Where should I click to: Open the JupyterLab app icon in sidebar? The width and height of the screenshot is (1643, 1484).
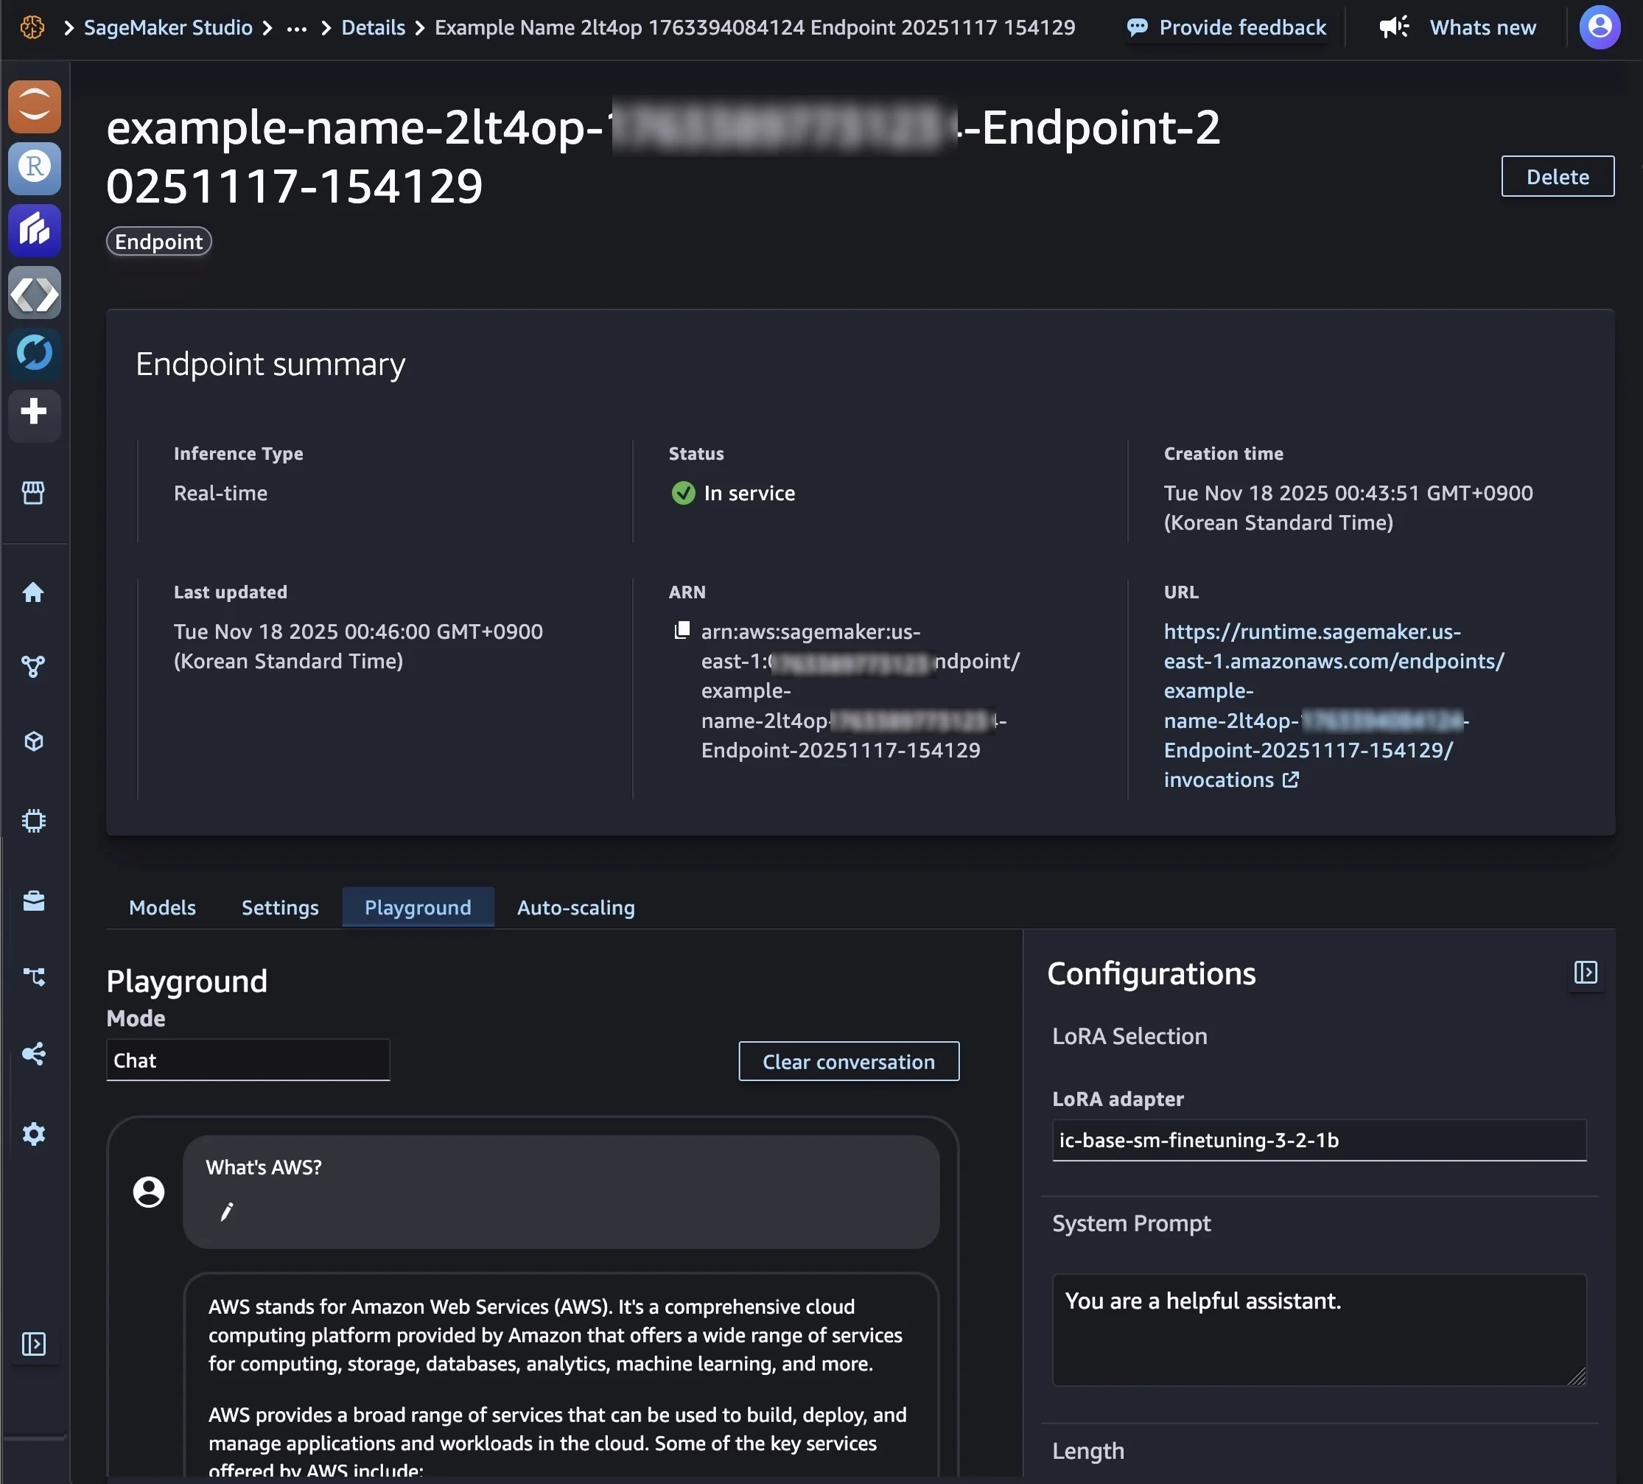(x=34, y=106)
